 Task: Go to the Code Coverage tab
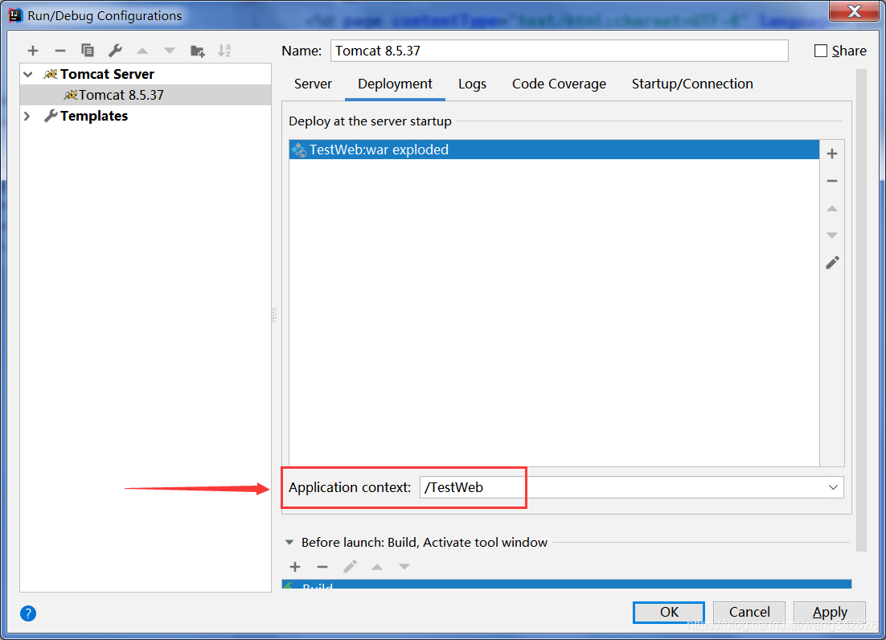559,84
